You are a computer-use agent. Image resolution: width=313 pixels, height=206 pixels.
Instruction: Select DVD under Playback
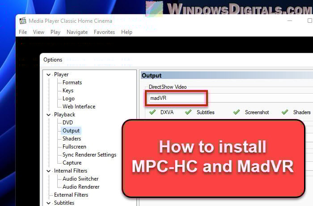68,123
